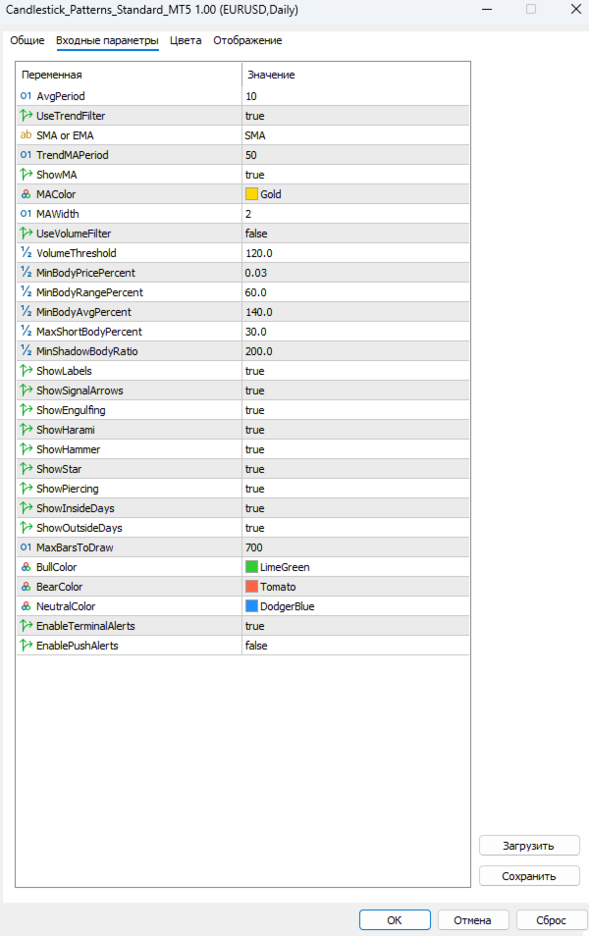Open the ShowOutsideDays value dropdown
589x936 pixels.
[x=355, y=528]
